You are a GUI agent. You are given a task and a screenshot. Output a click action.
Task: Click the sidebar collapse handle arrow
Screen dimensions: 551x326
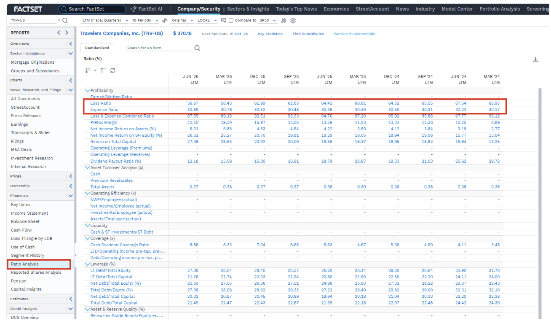(76, 255)
